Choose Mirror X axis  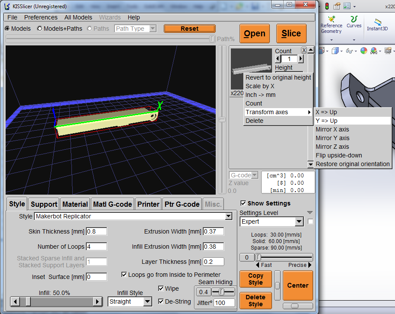point(353,129)
